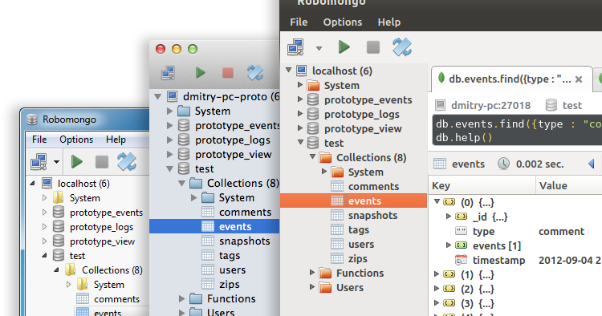
Task: Open Help menu in Windows Robomongo window
Action: [x=116, y=140]
